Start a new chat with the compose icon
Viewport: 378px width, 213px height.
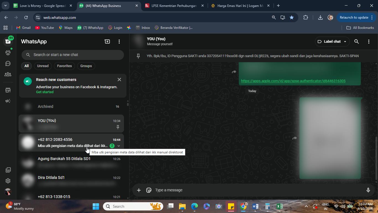[107, 42]
